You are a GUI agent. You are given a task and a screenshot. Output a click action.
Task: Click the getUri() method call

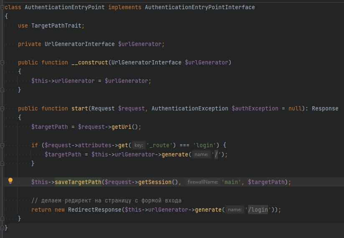point(124,127)
